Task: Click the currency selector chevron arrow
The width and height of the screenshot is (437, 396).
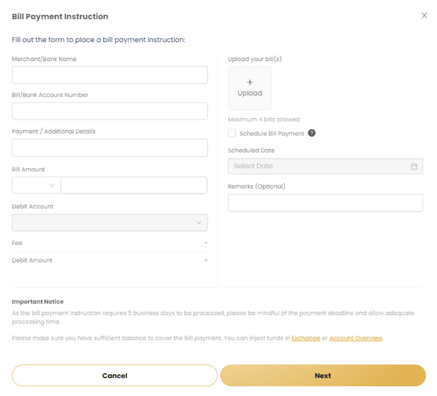Action: click(52, 186)
